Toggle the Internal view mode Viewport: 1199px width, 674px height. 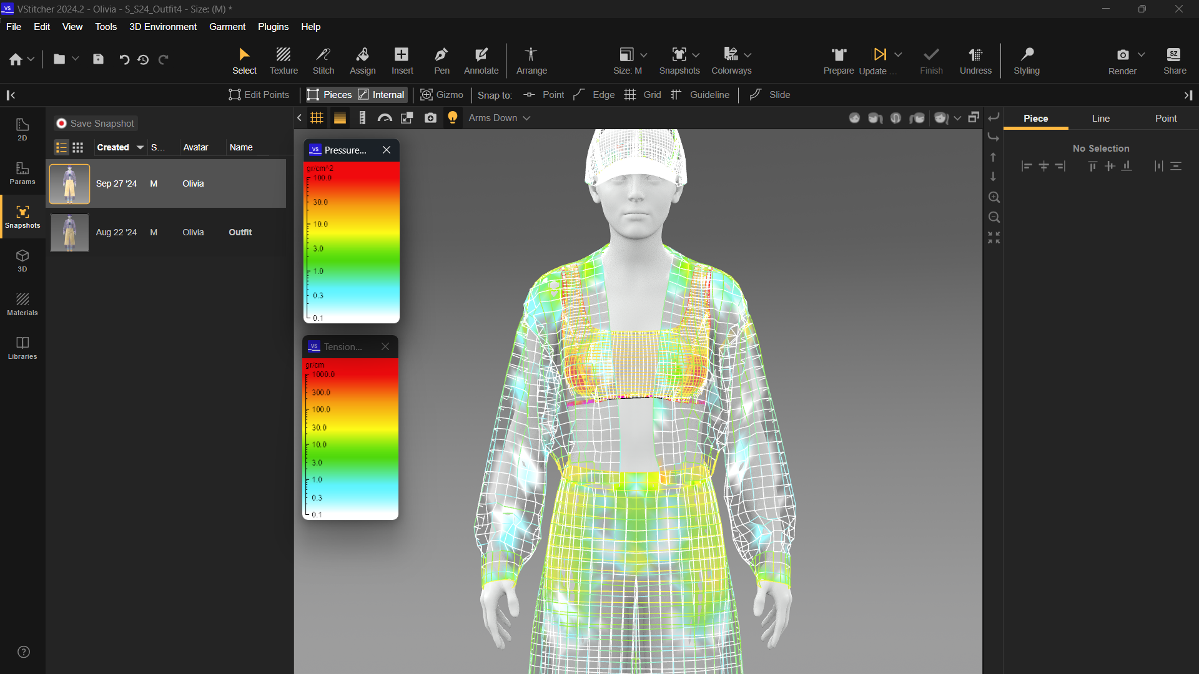click(381, 94)
